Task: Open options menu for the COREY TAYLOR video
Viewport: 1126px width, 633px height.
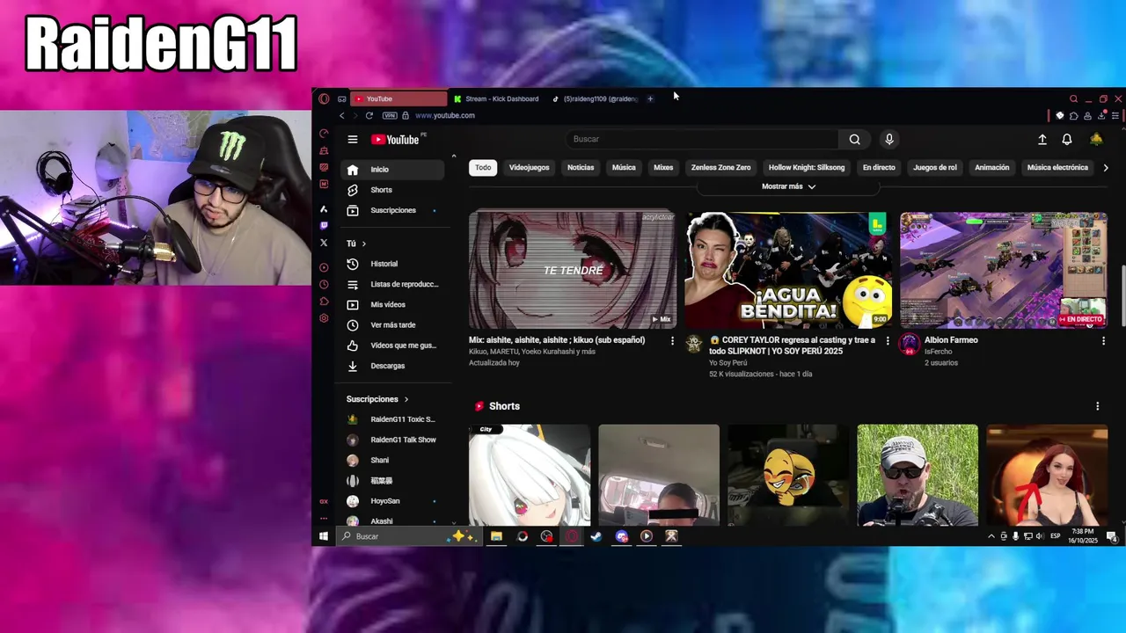Action: [x=887, y=340]
